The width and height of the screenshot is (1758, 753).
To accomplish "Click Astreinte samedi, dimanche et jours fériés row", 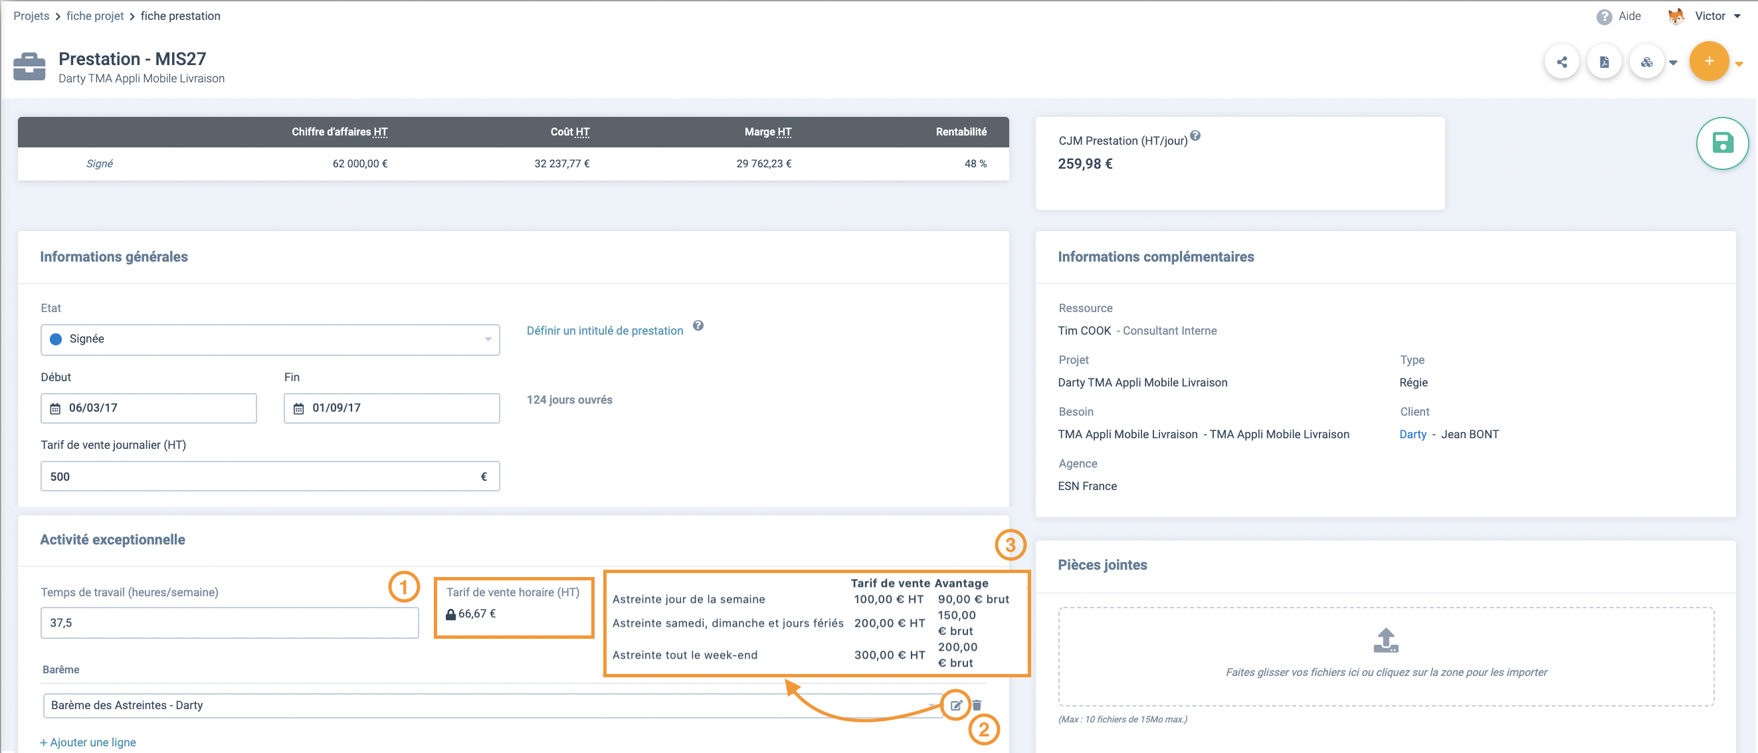I will click(795, 623).
